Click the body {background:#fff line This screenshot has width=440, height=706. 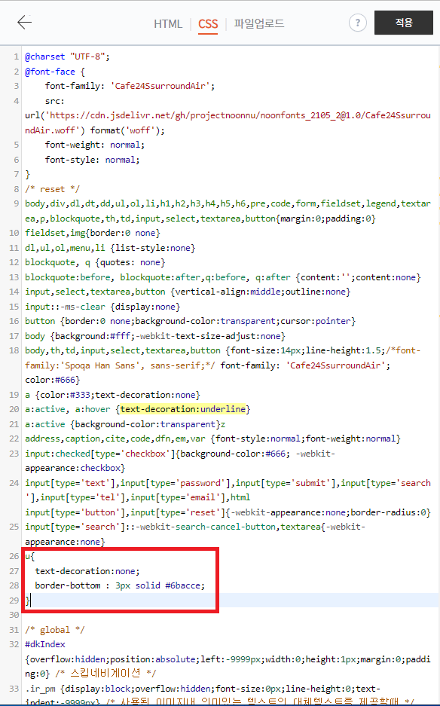tap(155, 336)
